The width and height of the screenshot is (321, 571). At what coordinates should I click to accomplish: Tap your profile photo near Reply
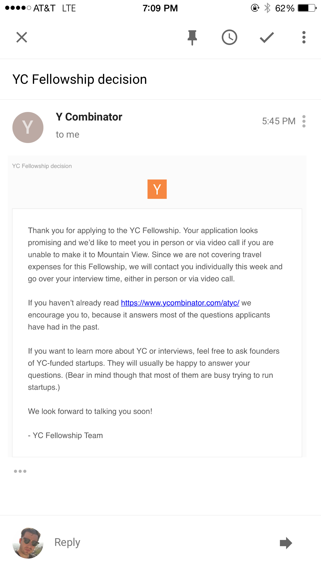point(28,543)
